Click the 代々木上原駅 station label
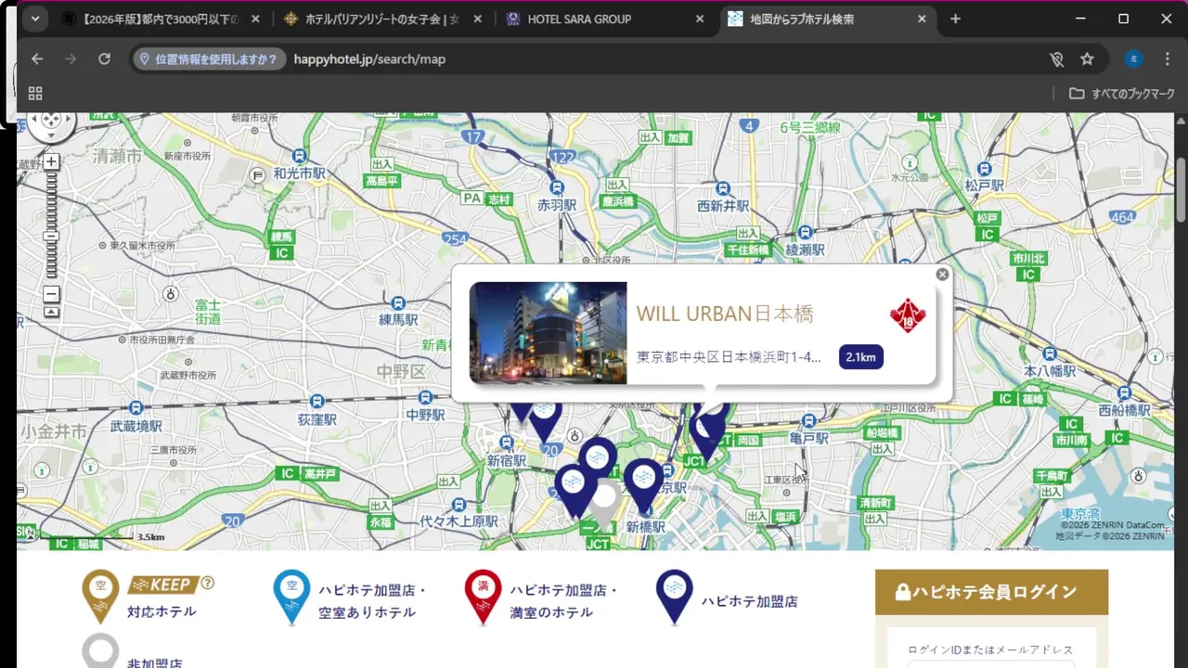The image size is (1188, 668). click(458, 521)
